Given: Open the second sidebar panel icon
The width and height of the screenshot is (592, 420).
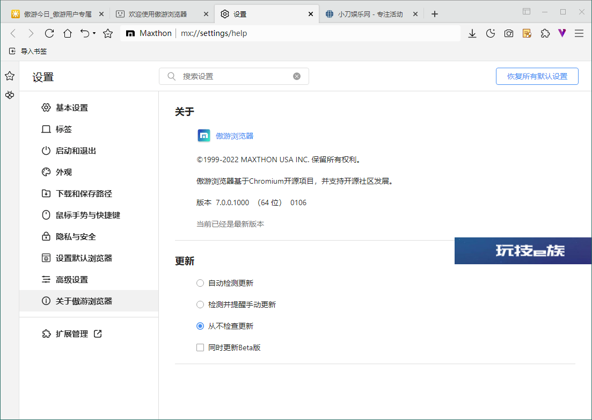Looking at the screenshot, I should (x=10, y=95).
